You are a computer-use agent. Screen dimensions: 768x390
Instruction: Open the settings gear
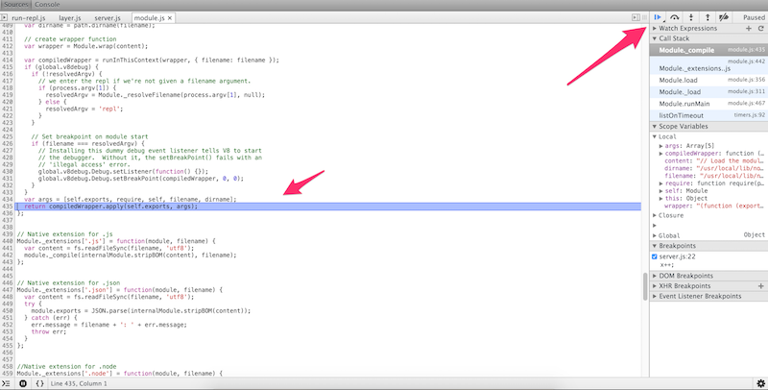(760, 383)
